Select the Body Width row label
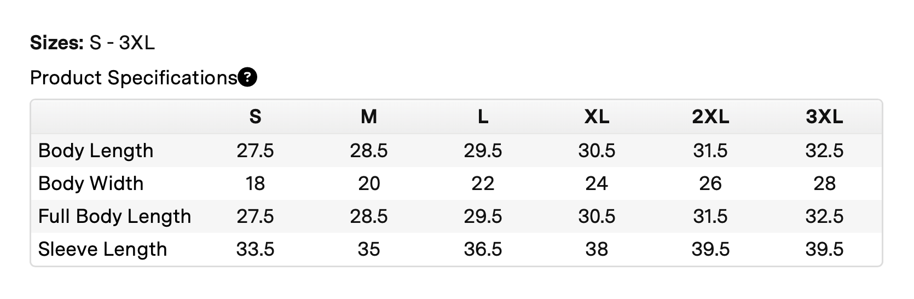914x299 pixels. [91, 183]
